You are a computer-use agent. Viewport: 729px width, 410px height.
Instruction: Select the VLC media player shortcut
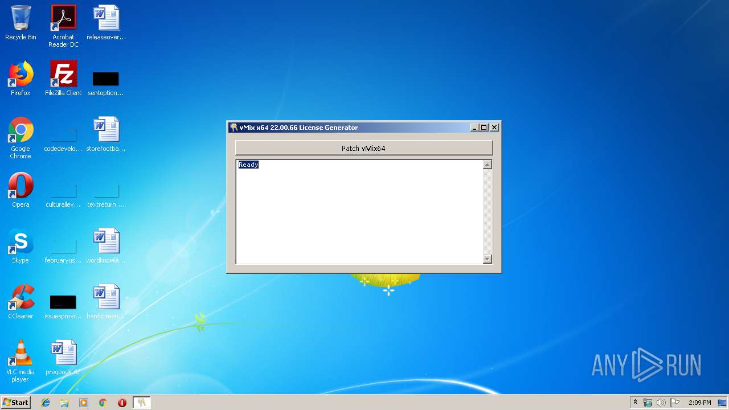pos(21,361)
